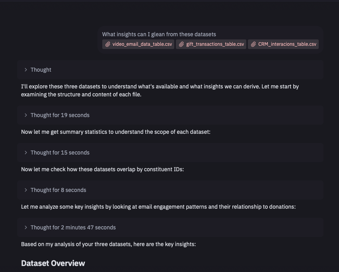The width and height of the screenshot is (339, 272).
Task: Click the user message "What insights can I glean"
Action: tap(159, 35)
